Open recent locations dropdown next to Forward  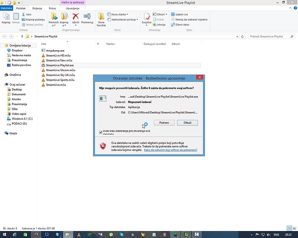click(17, 36)
